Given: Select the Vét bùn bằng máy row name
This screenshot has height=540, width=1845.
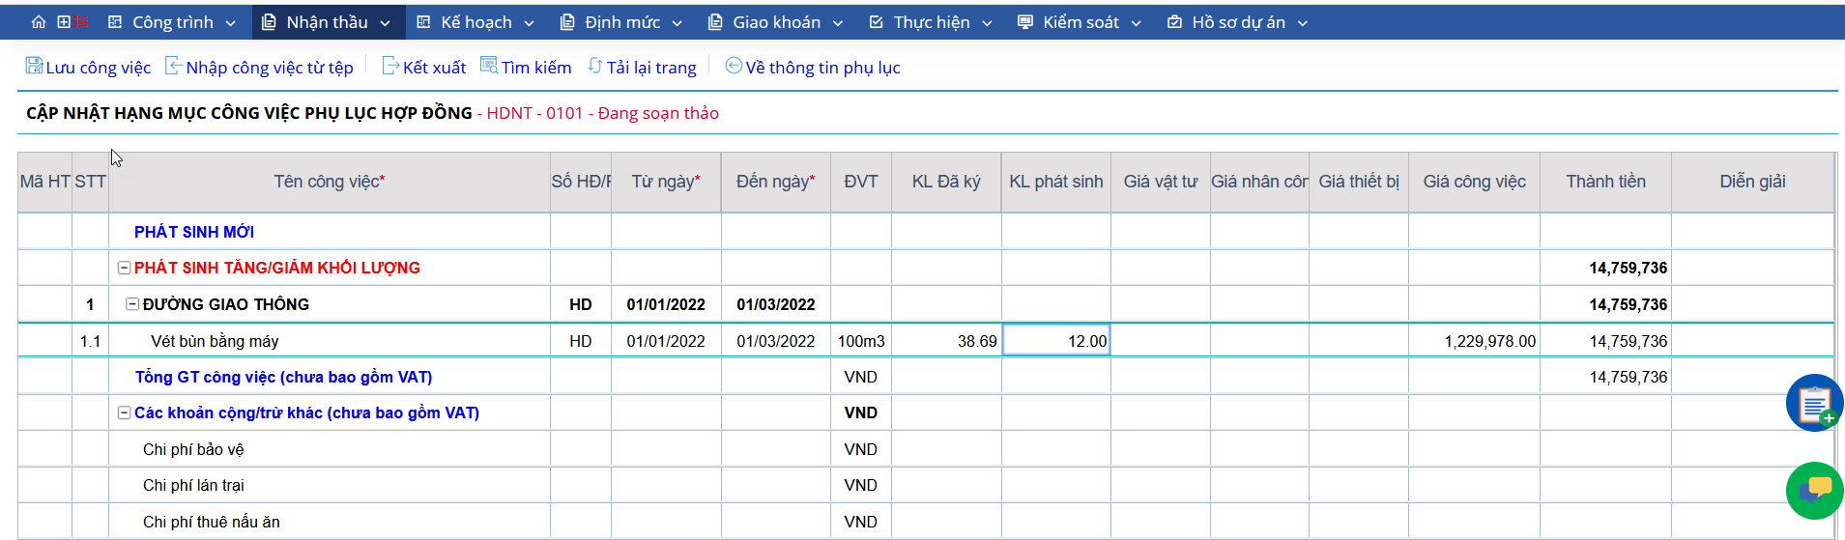Looking at the screenshot, I should tap(215, 341).
